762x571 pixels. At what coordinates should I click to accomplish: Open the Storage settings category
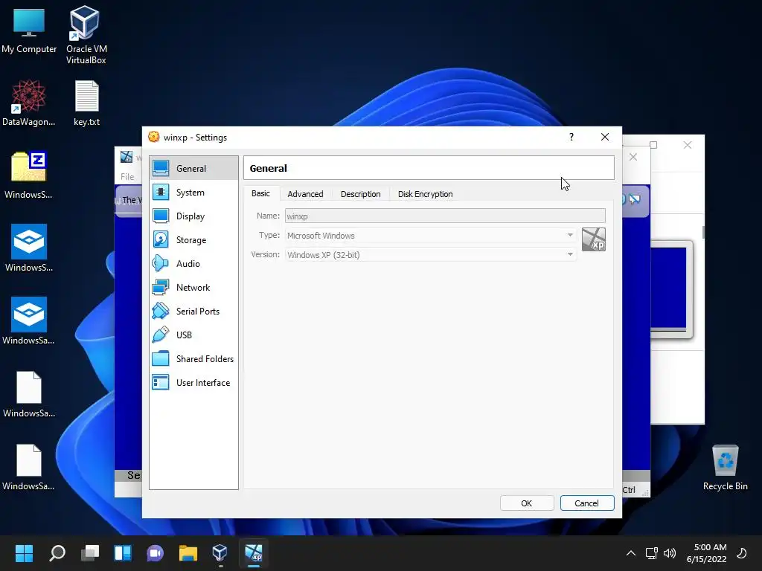[x=193, y=240]
